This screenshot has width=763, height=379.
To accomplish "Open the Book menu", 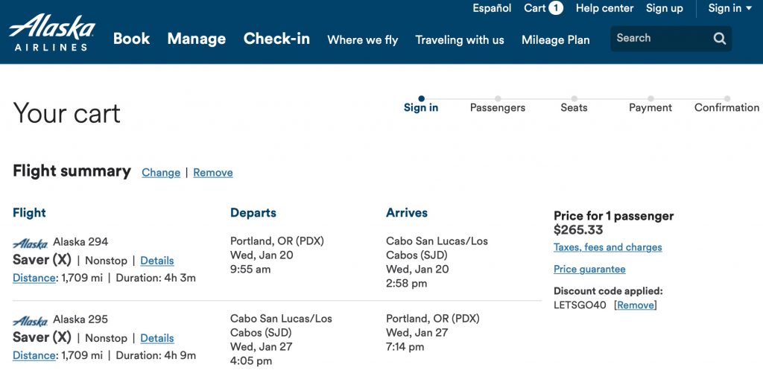I will [x=131, y=39].
